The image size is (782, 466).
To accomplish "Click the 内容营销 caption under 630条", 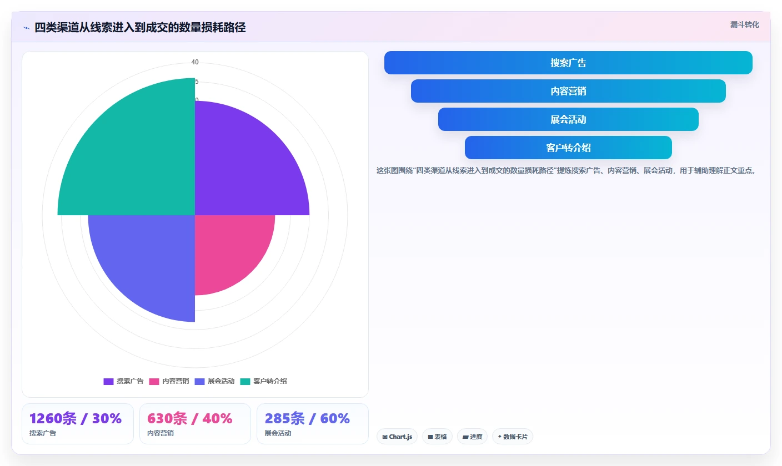I will 161,433.
